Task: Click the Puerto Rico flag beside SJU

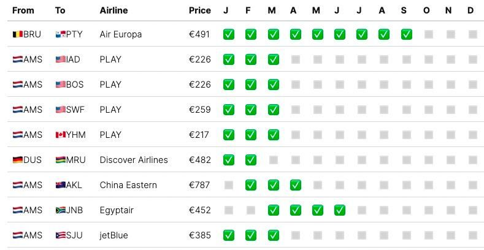Action: (x=60, y=235)
